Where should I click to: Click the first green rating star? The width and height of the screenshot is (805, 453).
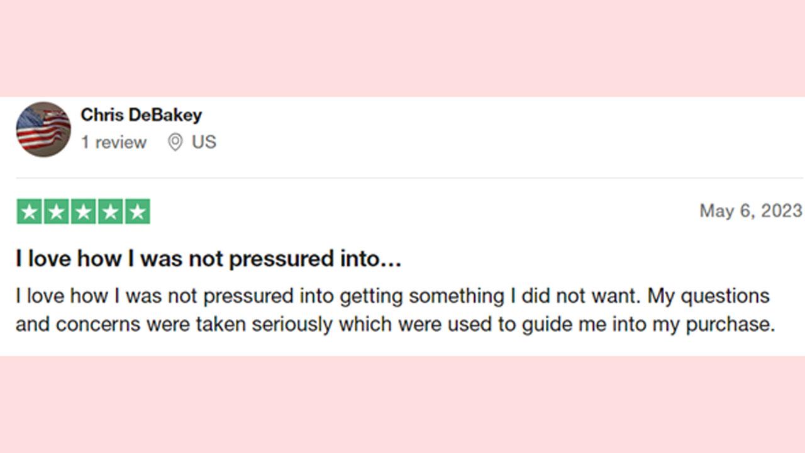(x=29, y=211)
